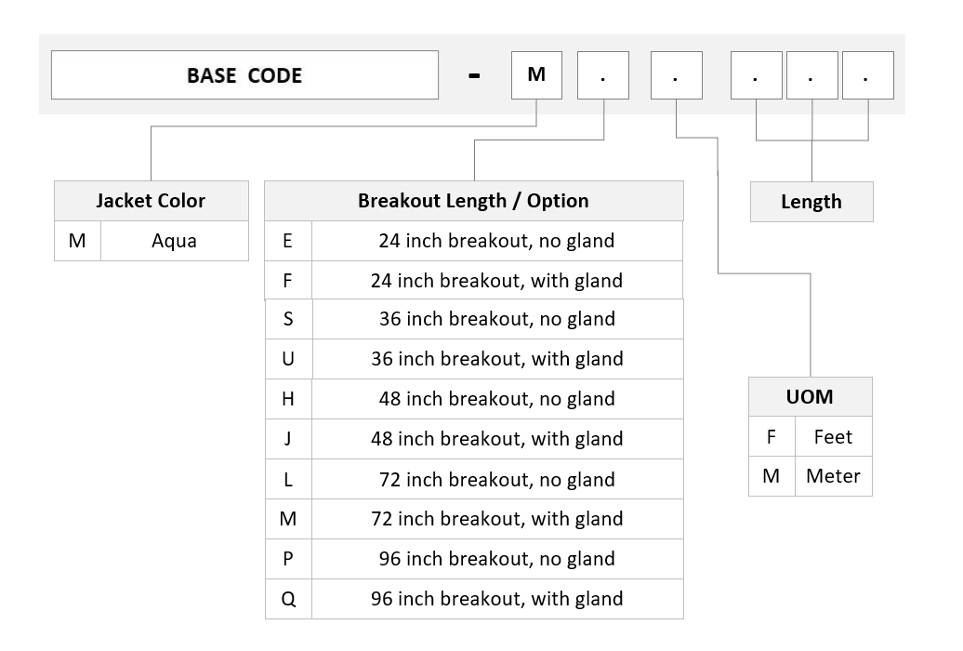Select the Aqua jacket color row
The width and height of the screenshot is (963, 651).
152,241
